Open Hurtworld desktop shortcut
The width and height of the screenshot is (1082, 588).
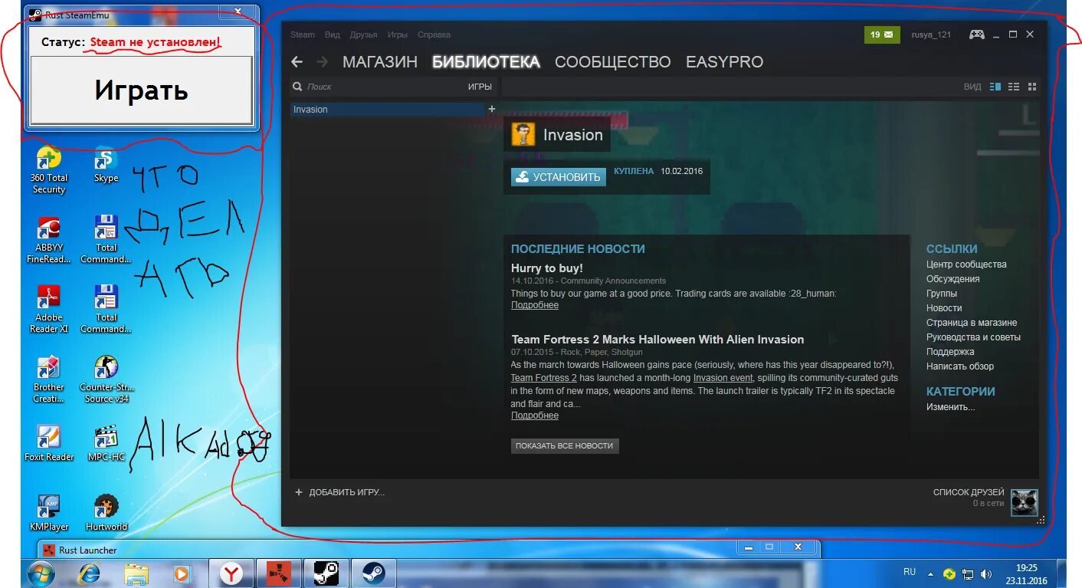point(106,513)
